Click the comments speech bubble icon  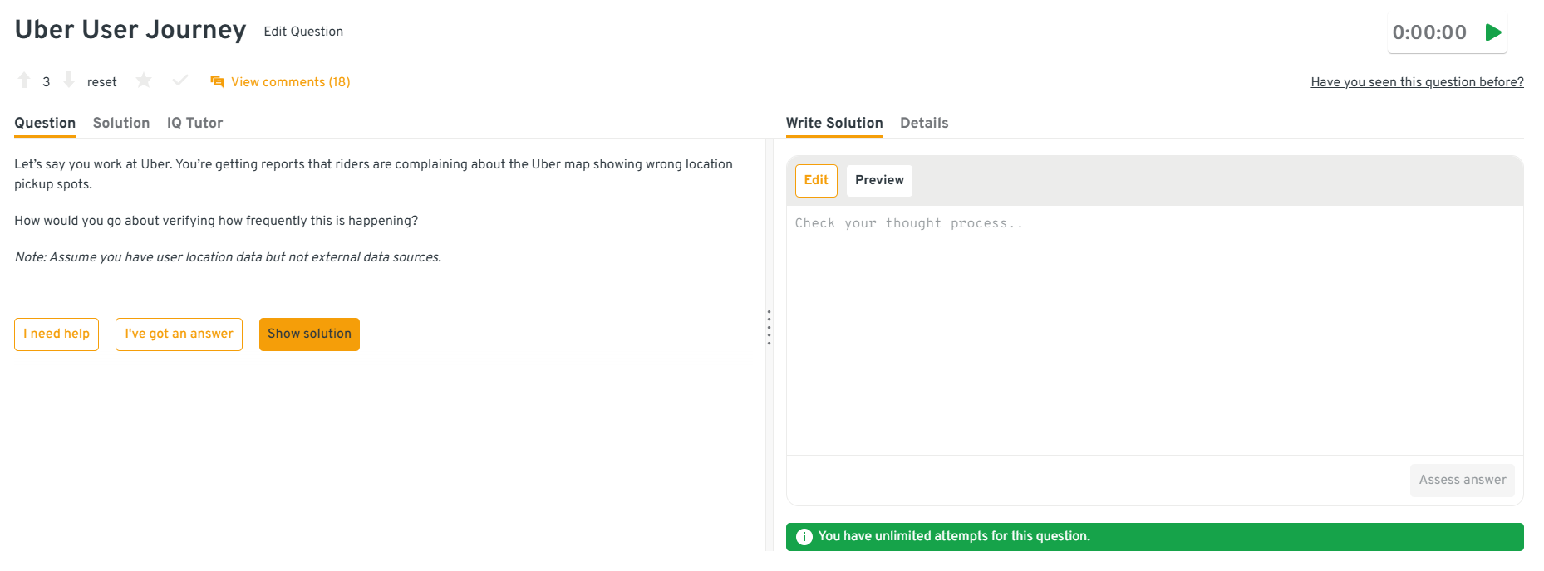(217, 81)
